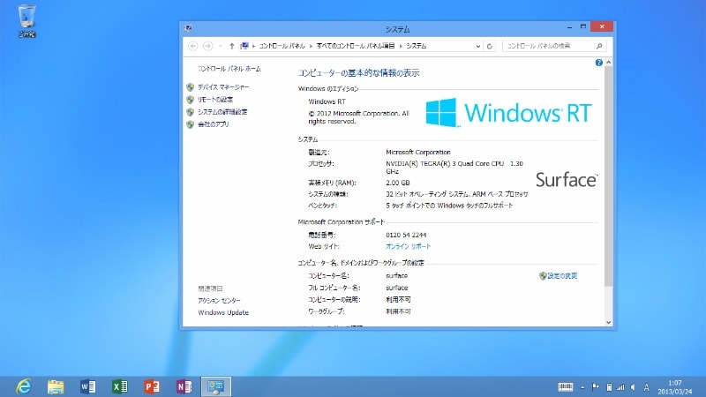Open 会社のアプリ link
The height and width of the screenshot is (397, 706).
[x=214, y=124]
